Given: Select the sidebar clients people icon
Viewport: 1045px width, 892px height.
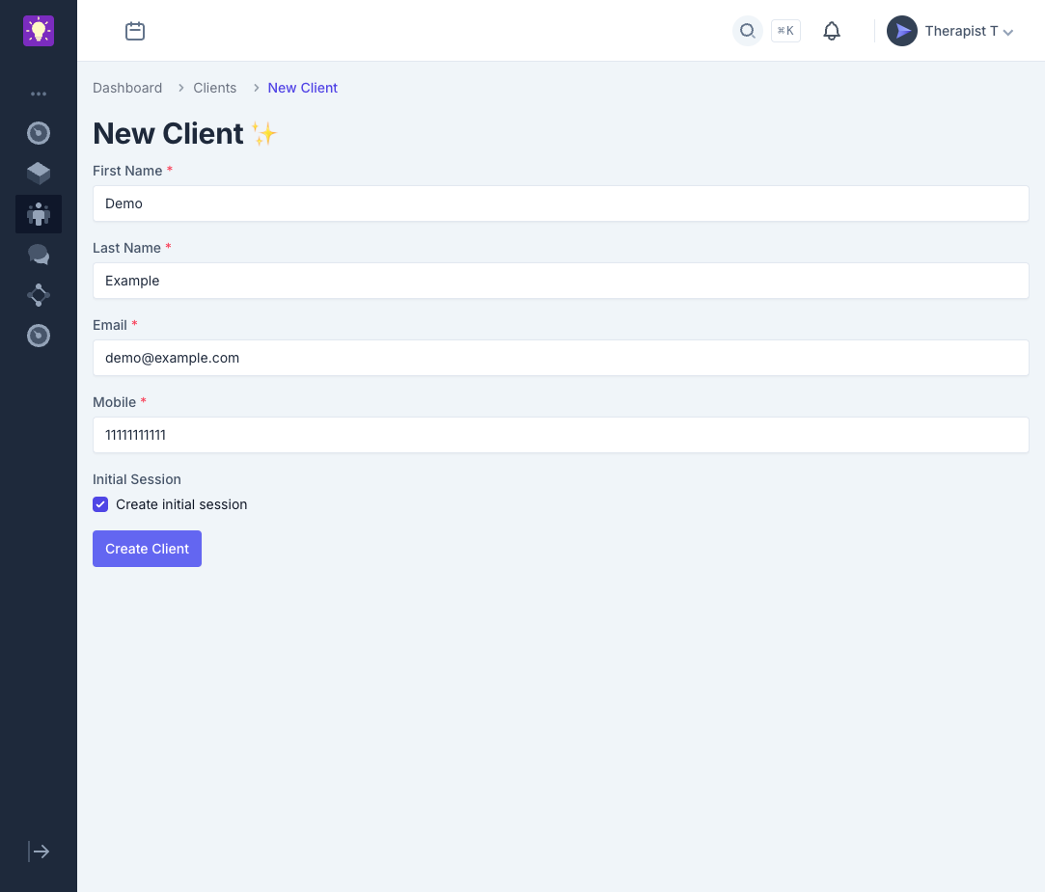Looking at the screenshot, I should 39,214.
